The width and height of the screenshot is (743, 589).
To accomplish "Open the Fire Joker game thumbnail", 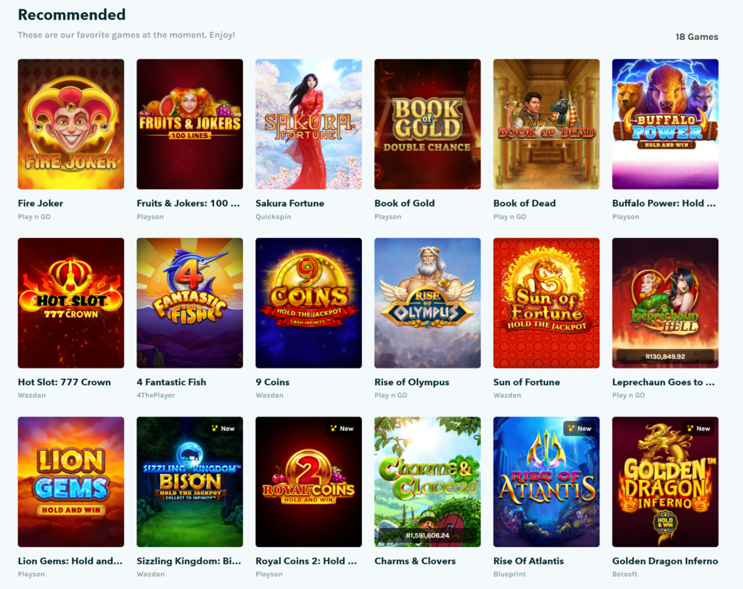I will coord(71,124).
